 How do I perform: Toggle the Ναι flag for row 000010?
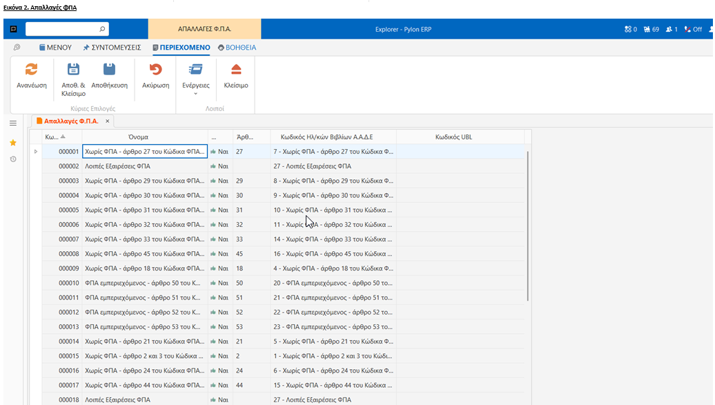pyautogui.click(x=219, y=283)
